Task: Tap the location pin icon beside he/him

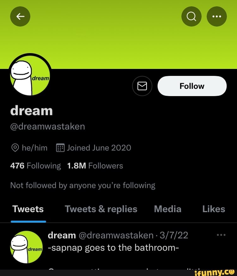Action: point(15,148)
